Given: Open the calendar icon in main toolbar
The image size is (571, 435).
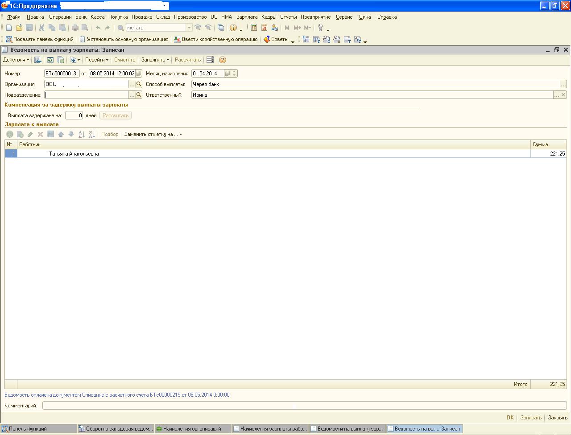Looking at the screenshot, I should [264, 28].
